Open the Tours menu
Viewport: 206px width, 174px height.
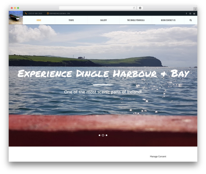pos(71,20)
